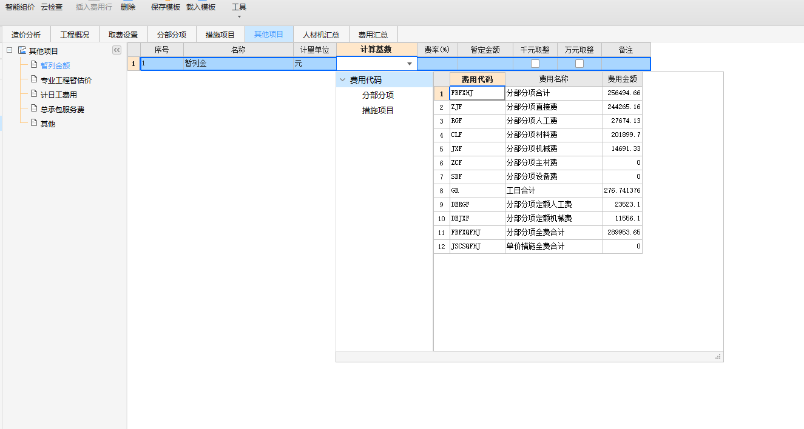Click the 其他项目 root folder icon

[22, 50]
